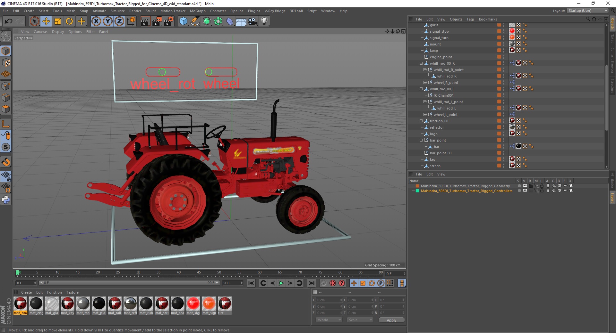
Task: Toggle the layer color square of lamp
Action: [x=499, y=51]
